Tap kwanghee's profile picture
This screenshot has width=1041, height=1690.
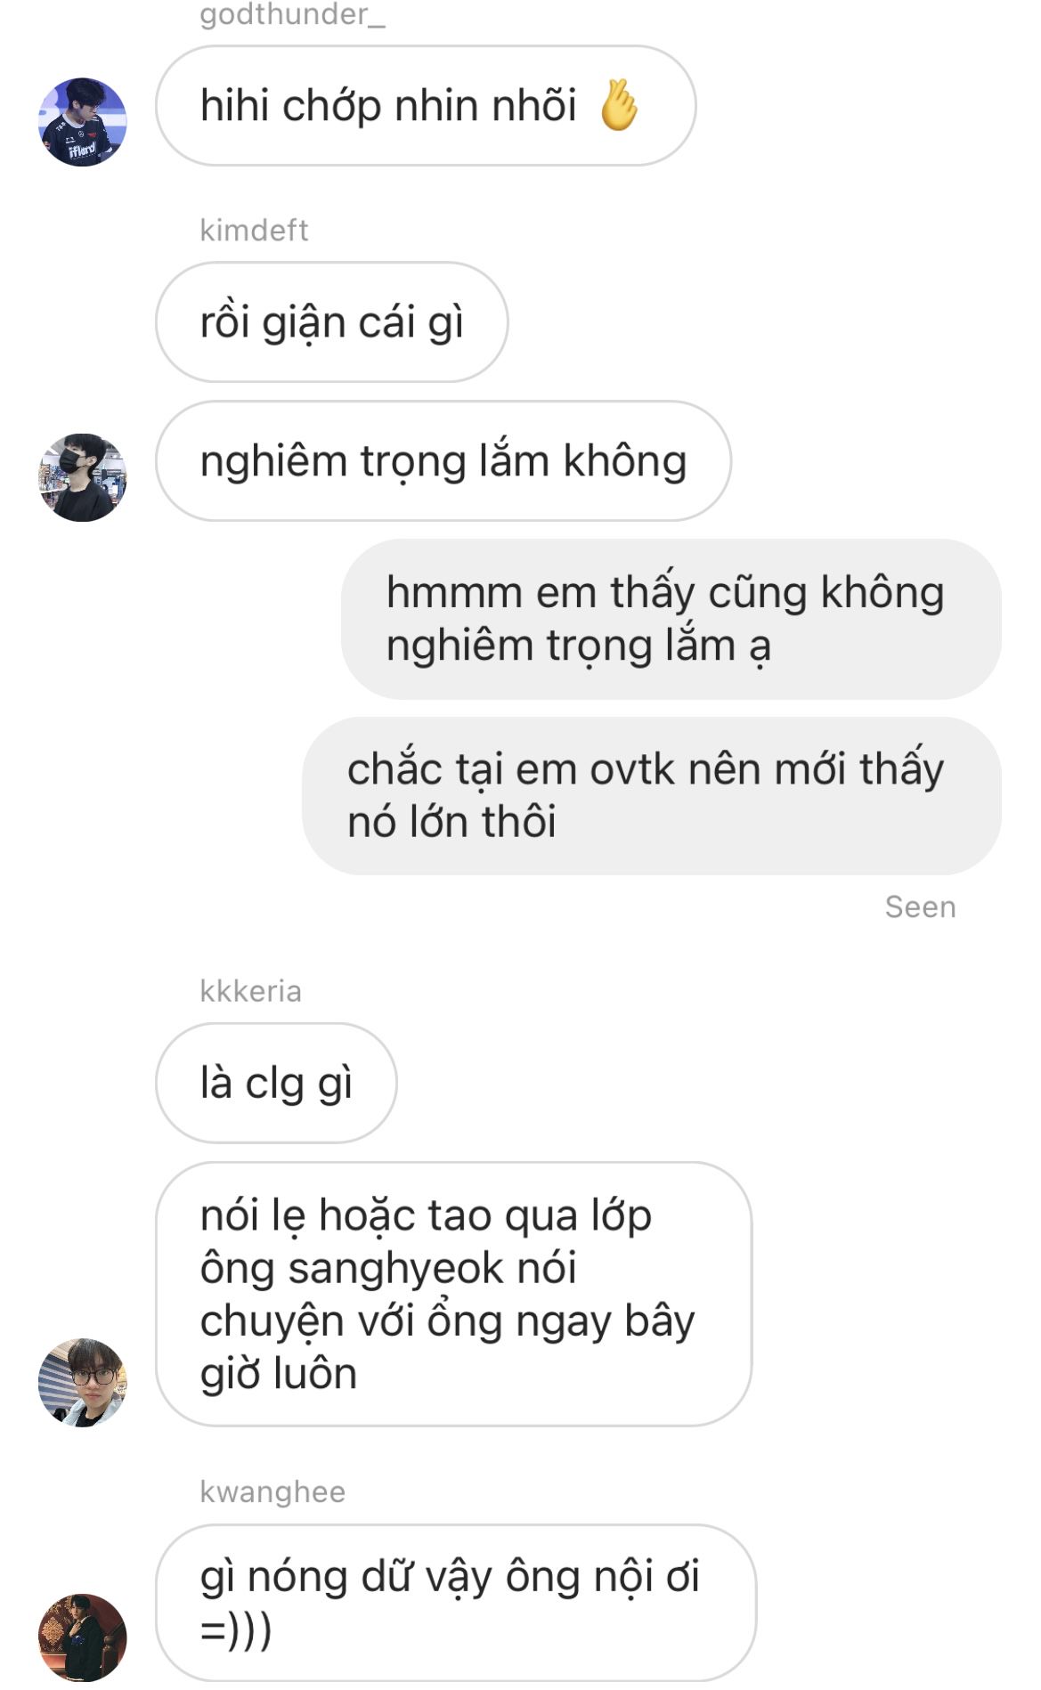(x=83, y=1637)
